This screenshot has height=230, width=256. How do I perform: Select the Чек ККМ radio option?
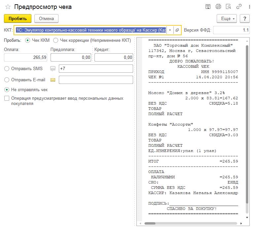click(28, 40)
